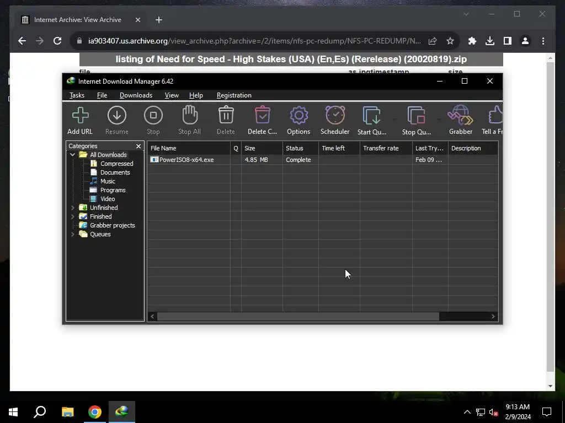565x423 pixels.
Task: Close the Categories panel
Action: [138, 146]
